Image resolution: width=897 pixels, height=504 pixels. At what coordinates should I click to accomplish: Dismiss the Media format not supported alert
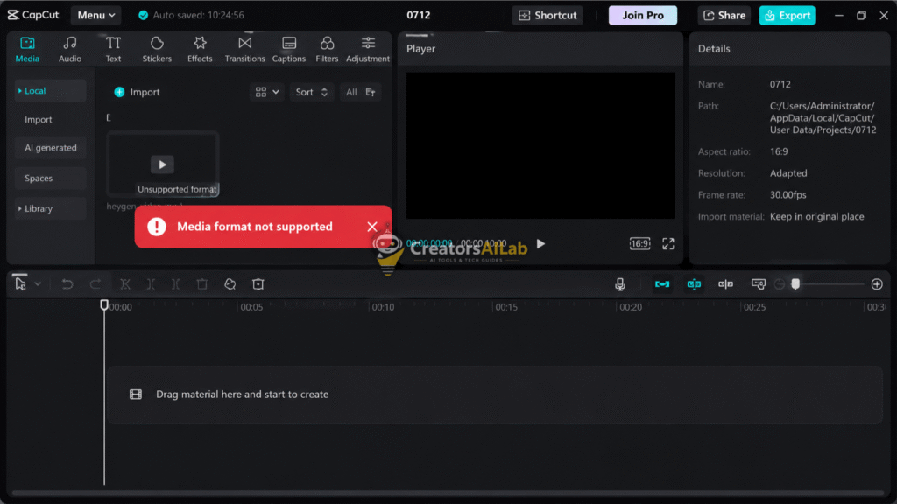(371, 227)
